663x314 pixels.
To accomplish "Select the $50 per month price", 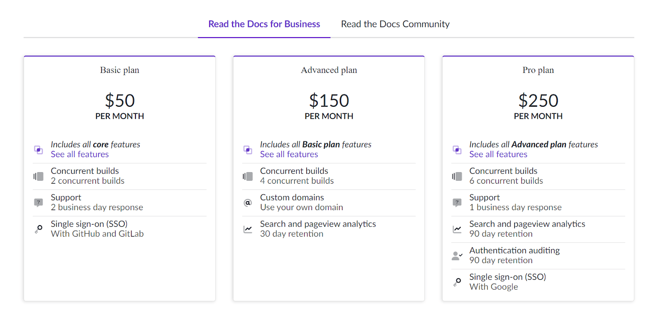I will click(x=120, y=101).
